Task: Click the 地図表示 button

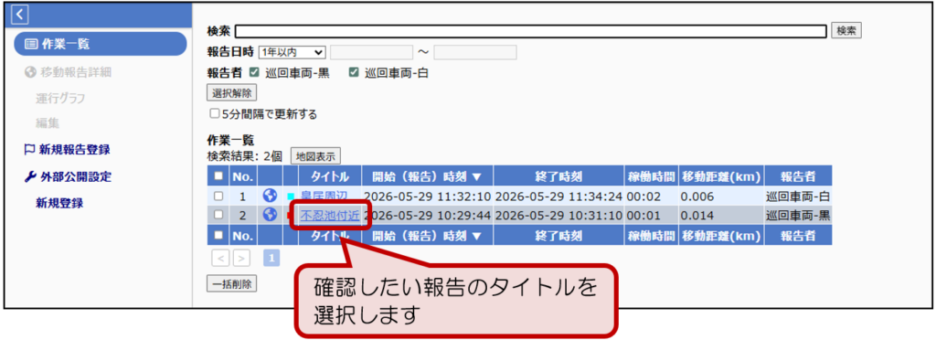Action: (x=315, y=157)
